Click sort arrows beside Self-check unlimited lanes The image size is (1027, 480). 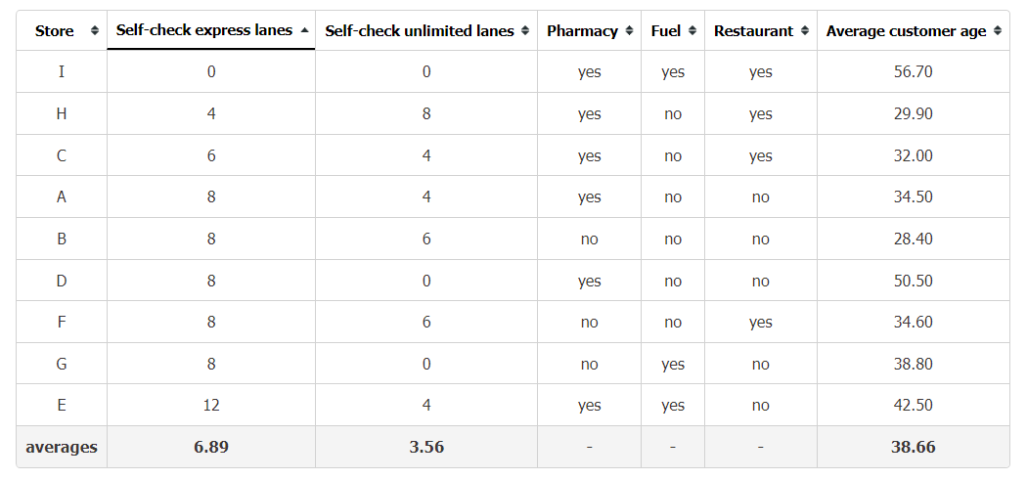[525, 30]
